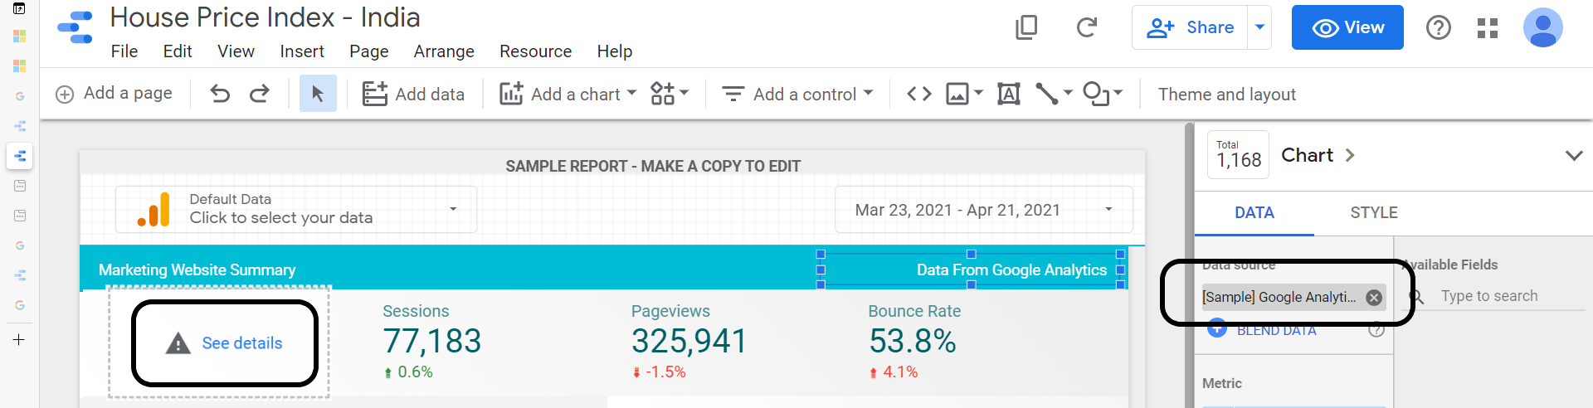Screen dimensions: 1593x408
Task: Click the blue View button
Action: 1347,27
